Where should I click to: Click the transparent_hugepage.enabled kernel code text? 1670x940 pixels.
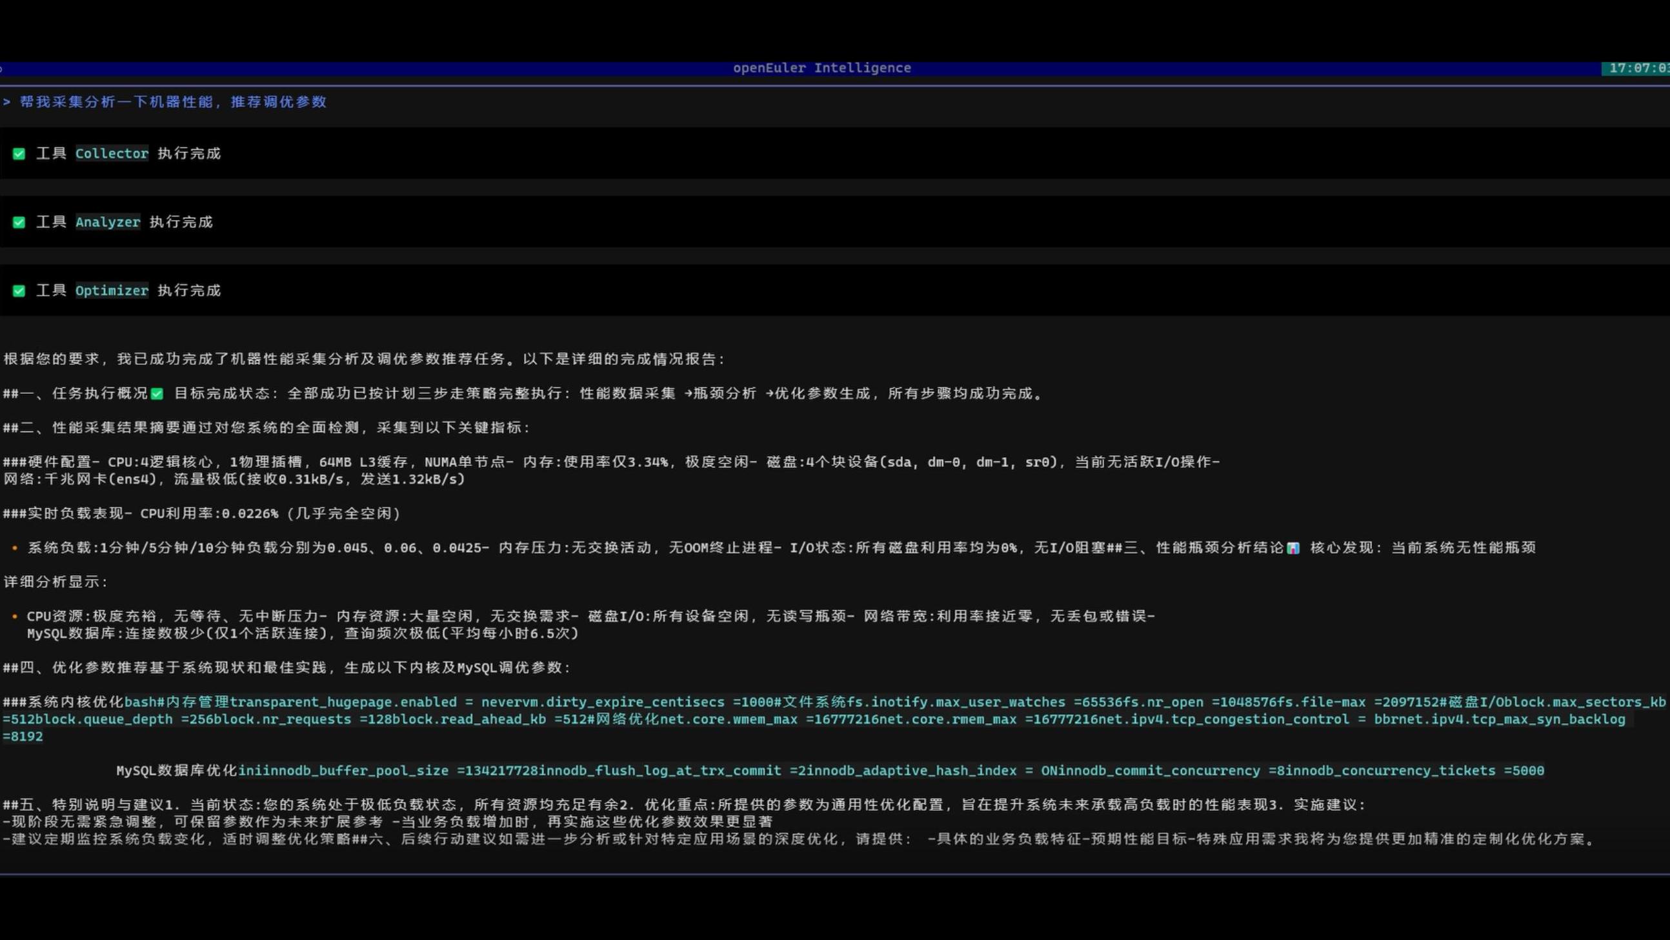pyautogui.click(x=342, y=702)
